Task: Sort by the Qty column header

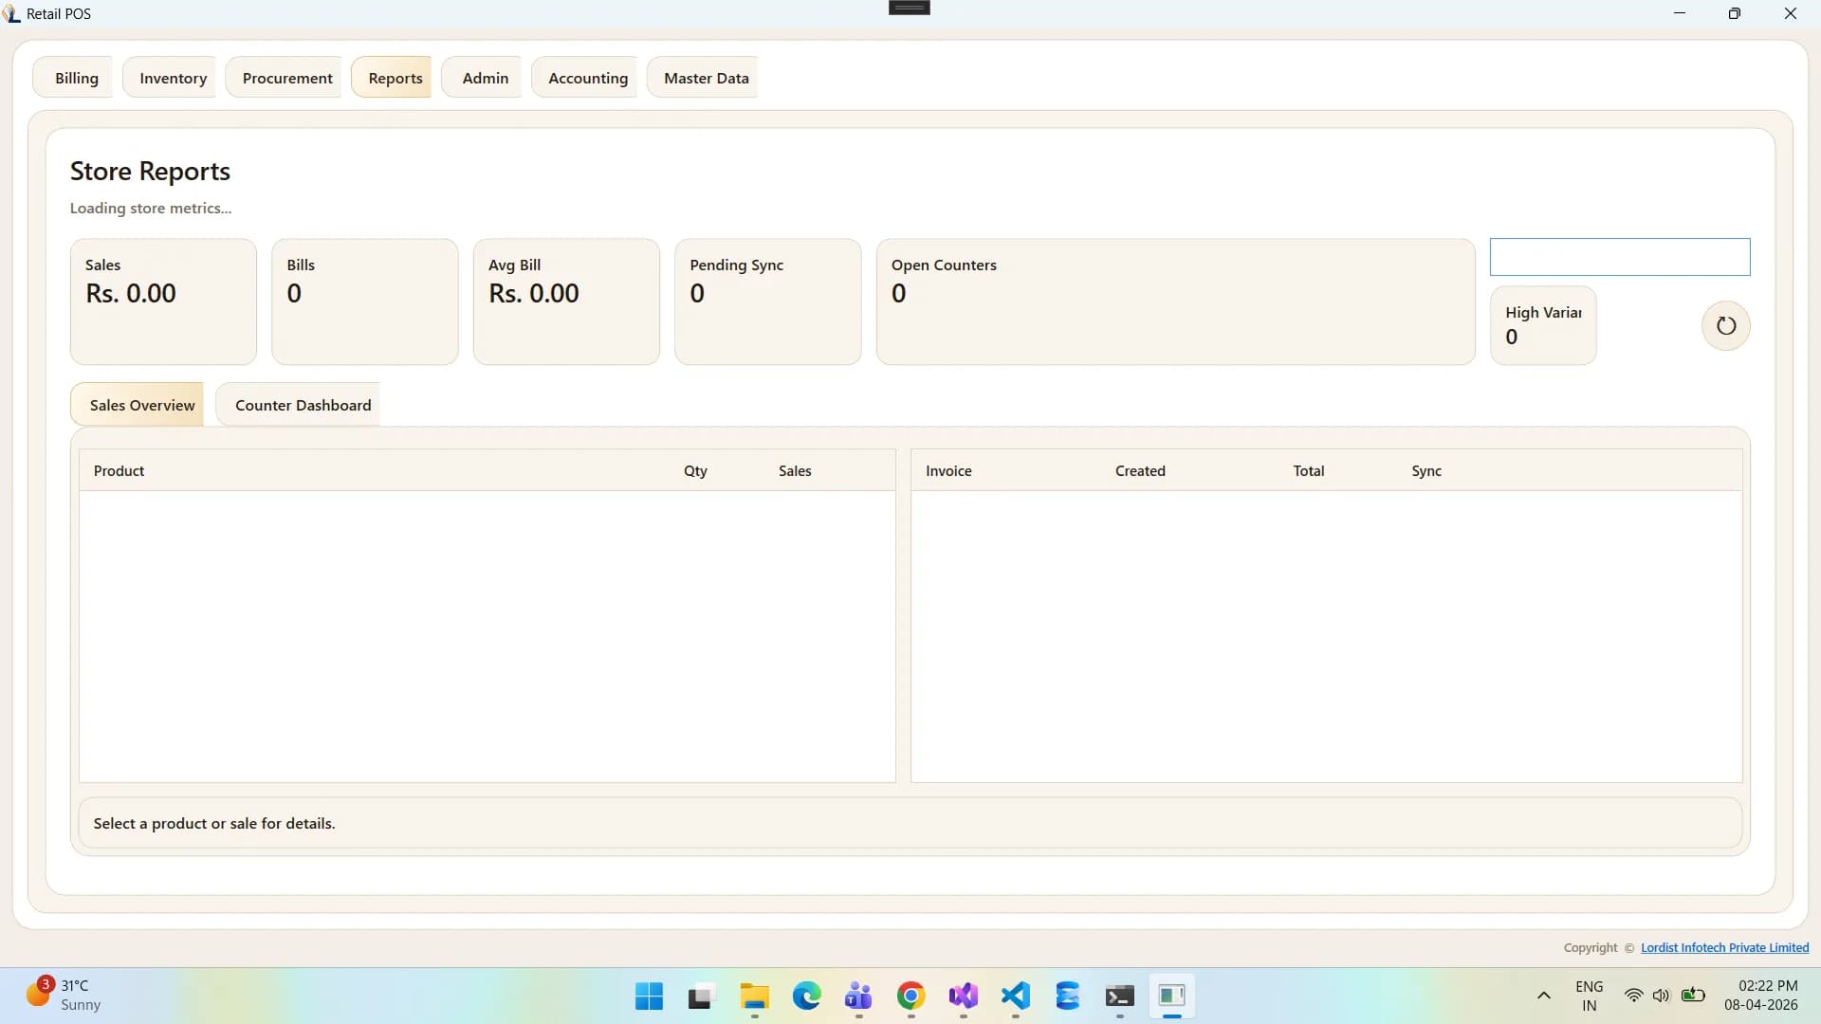Action: [695, 471]
